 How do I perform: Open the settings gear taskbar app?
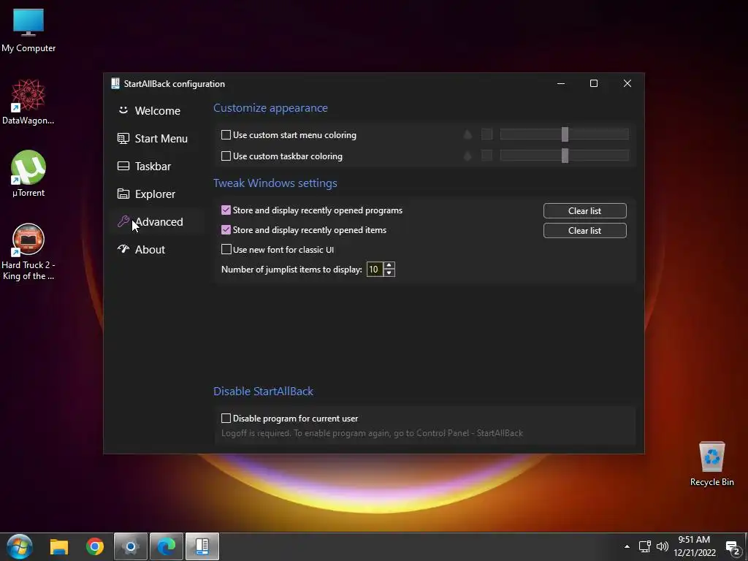131,546
